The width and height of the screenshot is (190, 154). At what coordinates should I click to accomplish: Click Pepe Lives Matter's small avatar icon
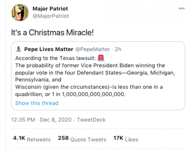[x=19, y=49]
